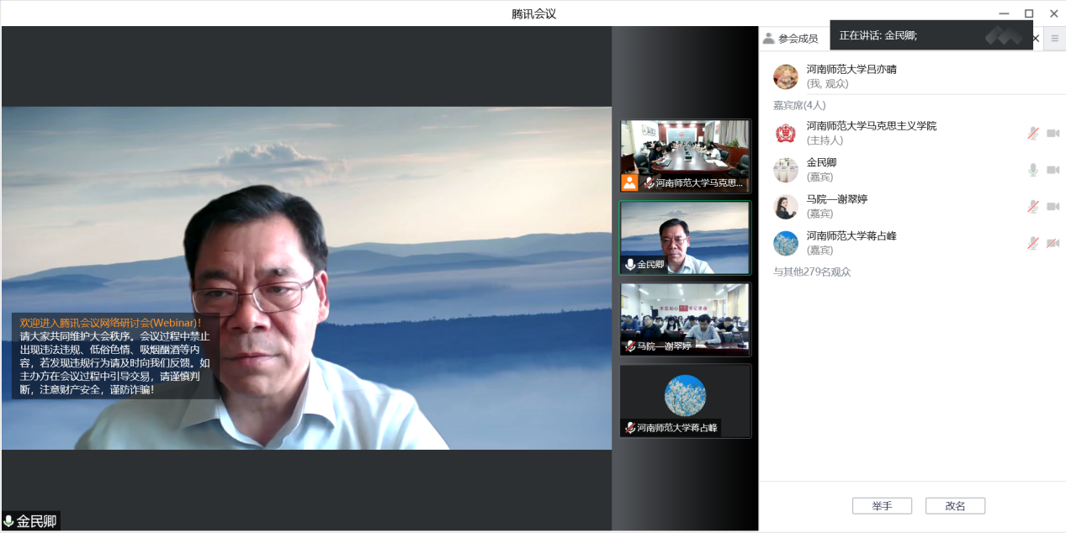Click the camera icon for 河南师范大学马克思主义学院
The width and height of the screenshot is (1066, 533).
[1053, 133]
